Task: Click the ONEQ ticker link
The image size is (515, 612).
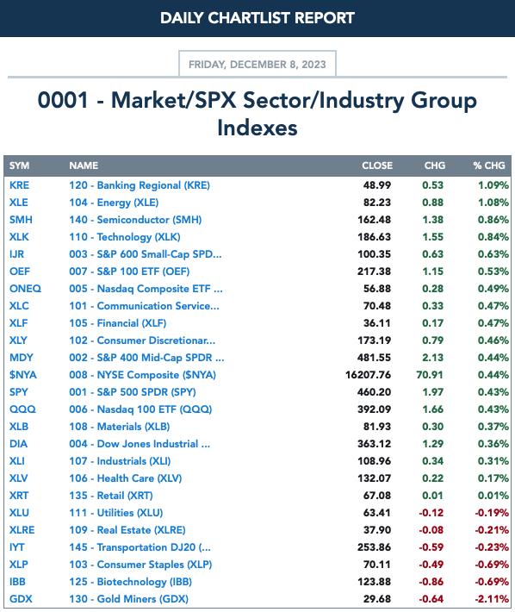Action: (x=25, y=289)
